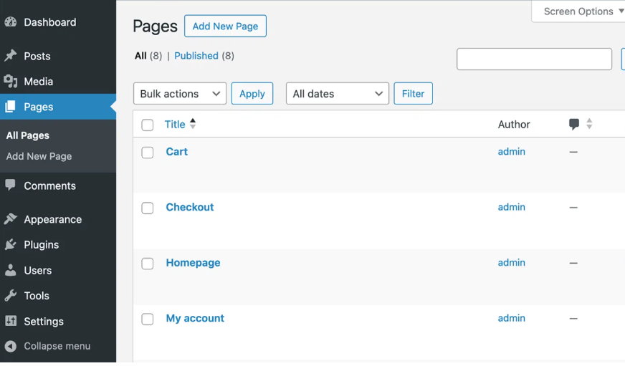
Task: Click the Plugins plug icon
Action: [10, 245]
